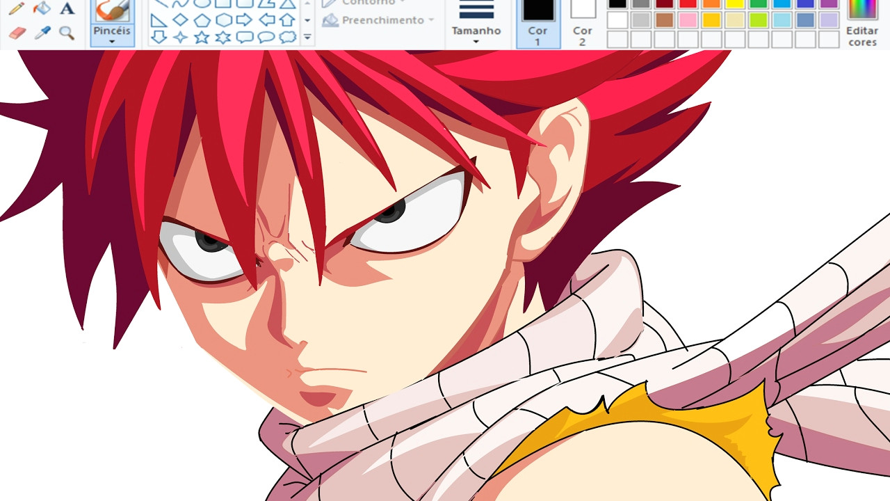Choose the four-point star shape
This screenshot has height=501, width=890.
click(181, 37)
